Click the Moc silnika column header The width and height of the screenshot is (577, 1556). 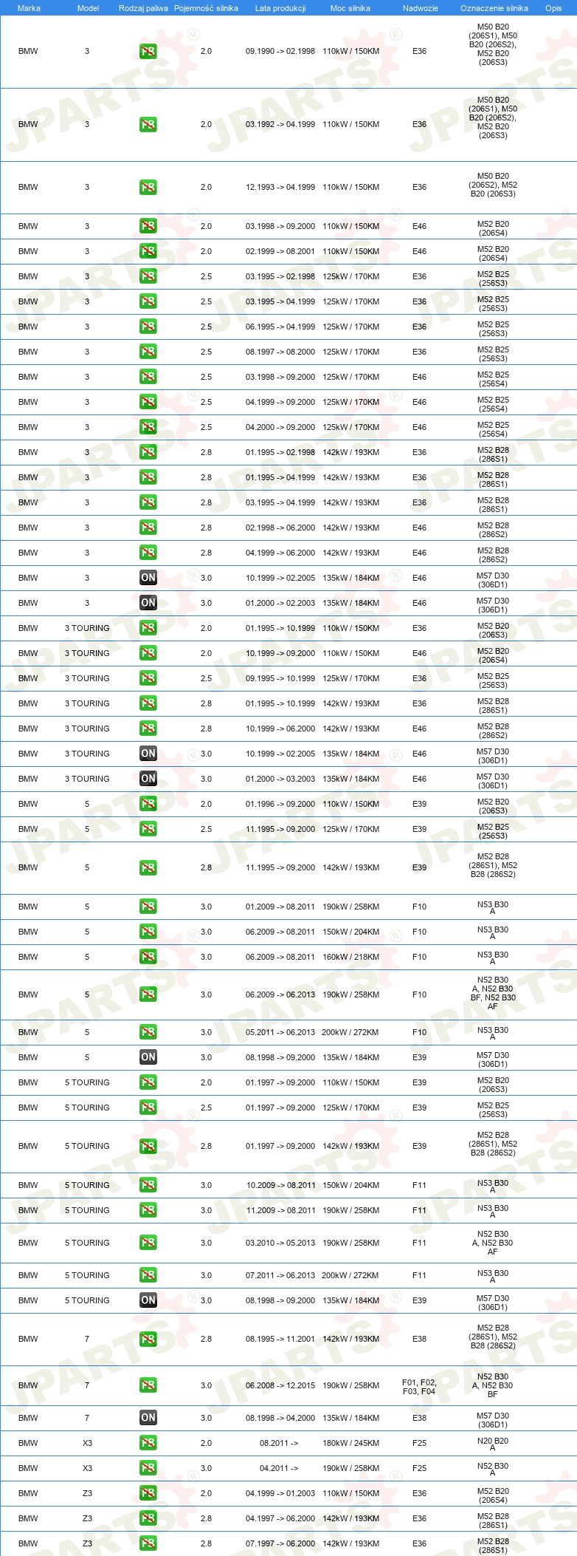[x=350, y=8]
